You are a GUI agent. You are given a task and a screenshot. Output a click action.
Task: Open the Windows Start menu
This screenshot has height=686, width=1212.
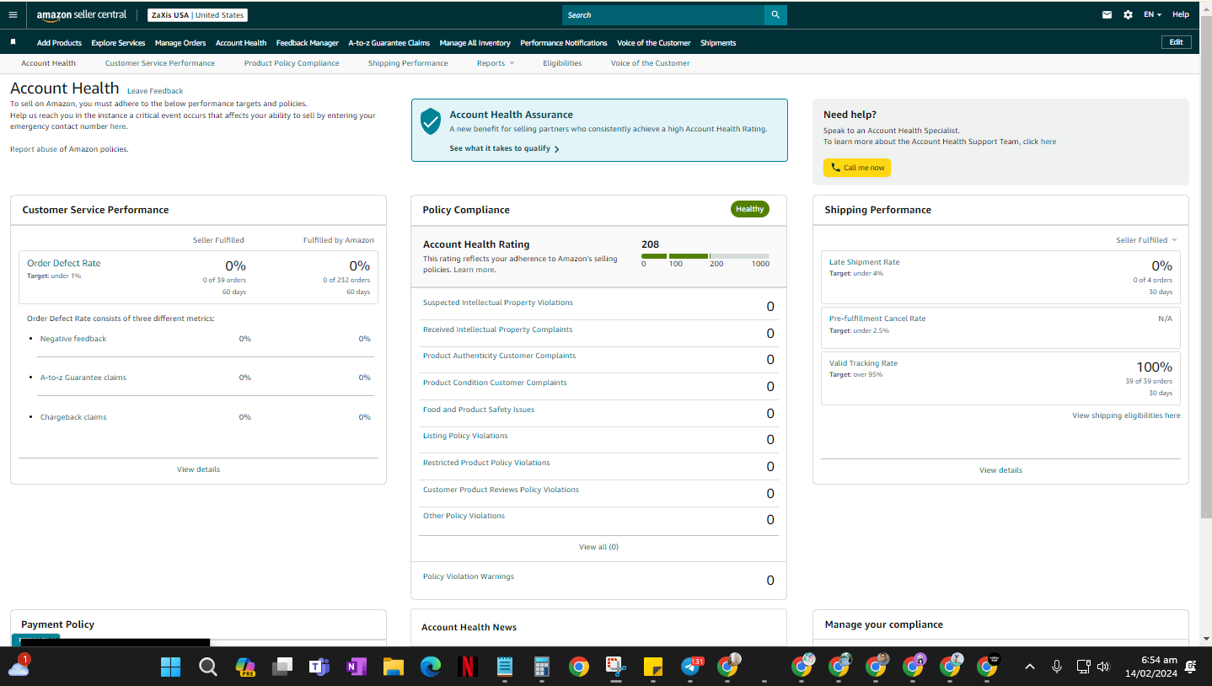170,667
